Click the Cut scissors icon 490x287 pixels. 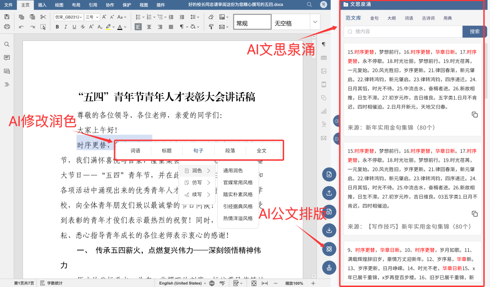[x=43, y=17]
